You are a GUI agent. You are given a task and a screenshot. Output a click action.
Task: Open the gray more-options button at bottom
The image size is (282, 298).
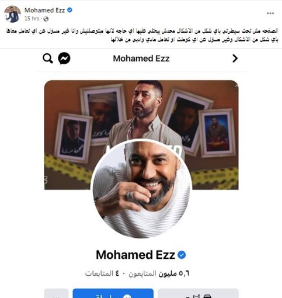point(56,293)
